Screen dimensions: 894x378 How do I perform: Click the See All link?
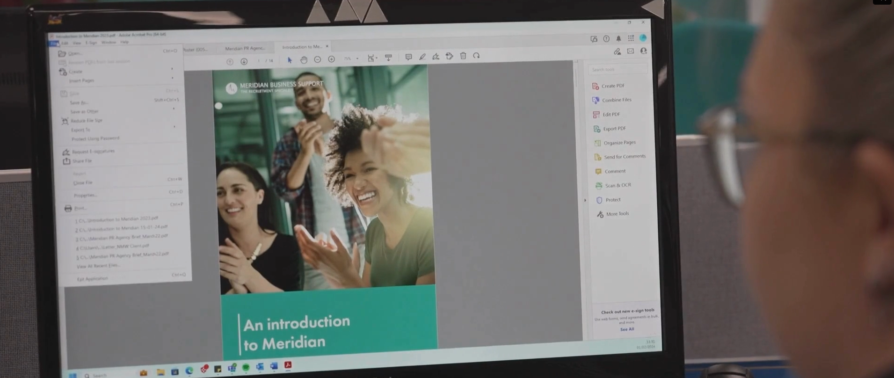(627, 329)
